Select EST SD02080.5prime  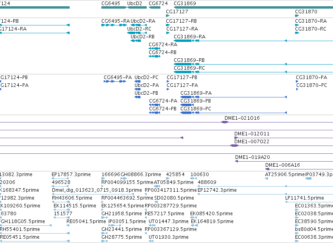pos(174,198)
